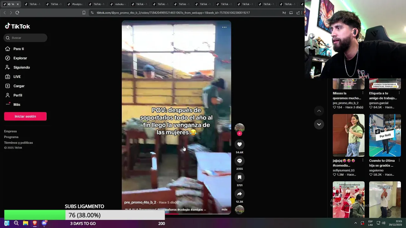Switch to the #bodybu browser tab
Screen dimensions: 406x228
tap(75, 4)
